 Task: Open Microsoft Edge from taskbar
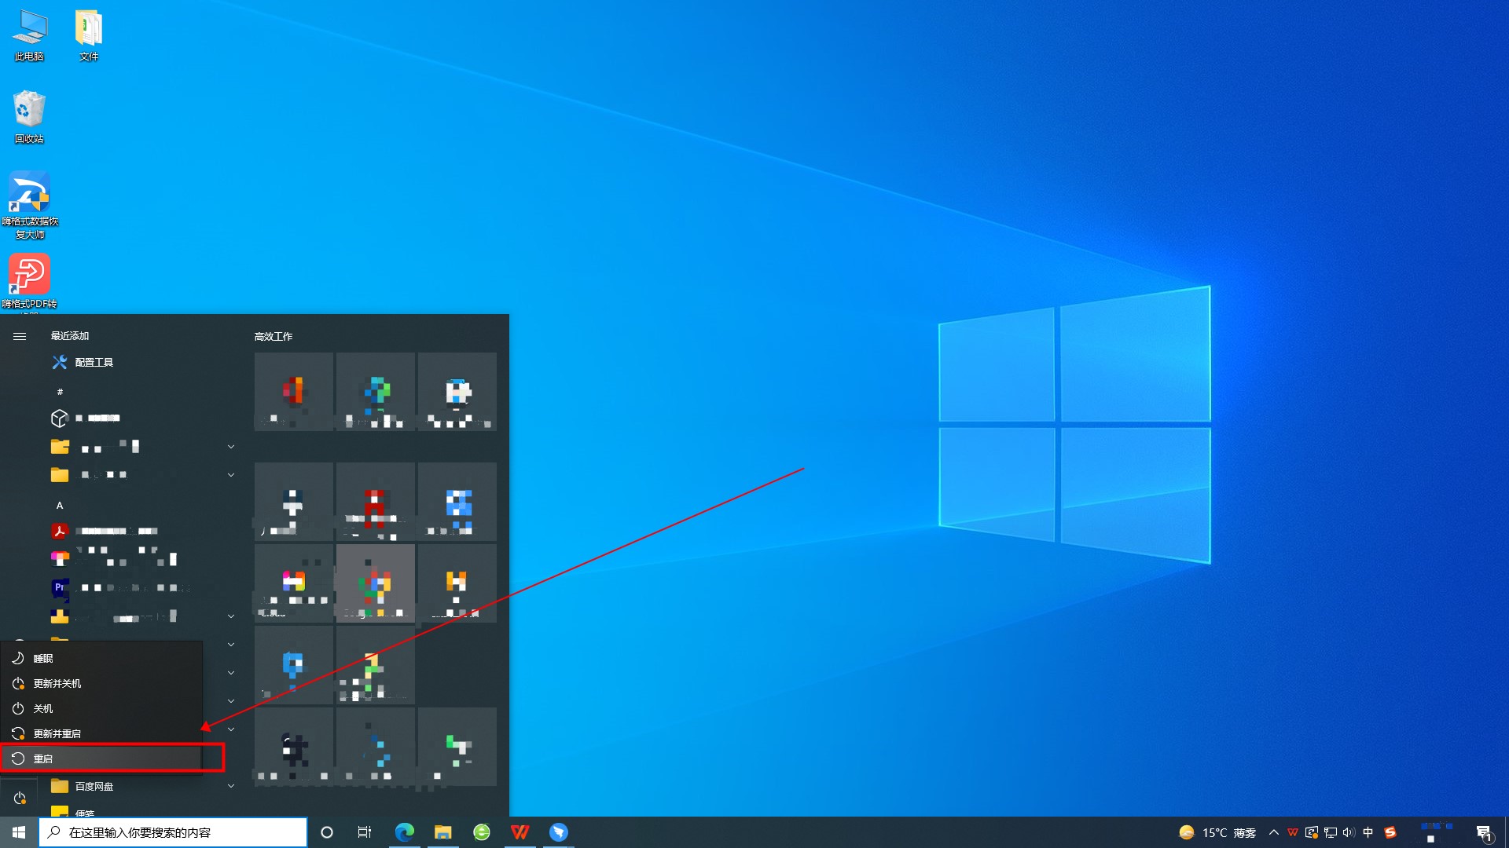404,832
